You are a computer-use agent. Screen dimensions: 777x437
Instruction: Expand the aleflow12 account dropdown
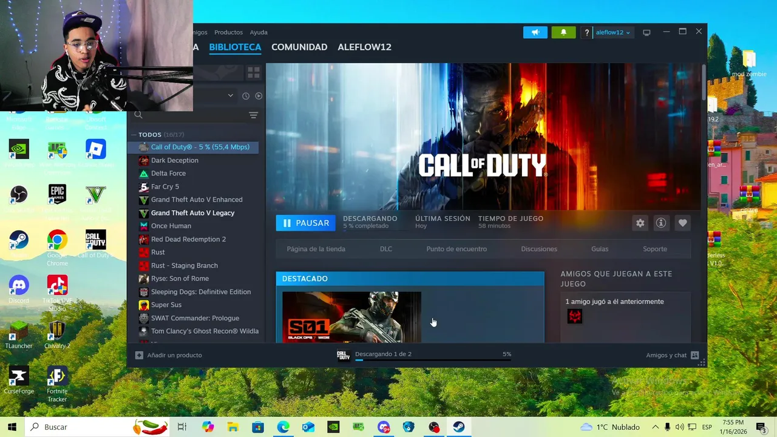pos(612,32)
